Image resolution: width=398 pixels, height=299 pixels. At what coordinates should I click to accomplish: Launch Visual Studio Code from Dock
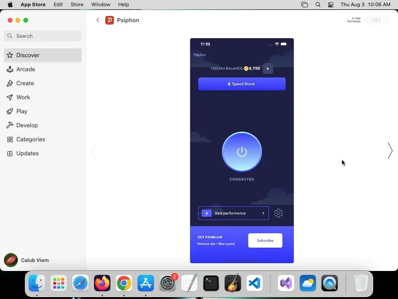255,283
